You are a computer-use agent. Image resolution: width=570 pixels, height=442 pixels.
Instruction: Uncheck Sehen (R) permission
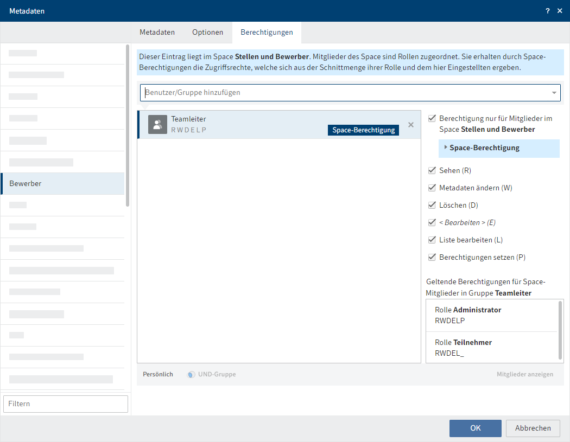click(x=432, y=170)
